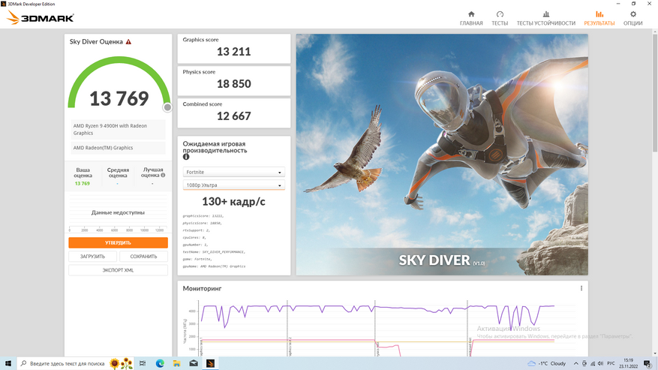The image size is (658, 370).
Task: Click the taskbar search box
Action: tap(76, 363)
